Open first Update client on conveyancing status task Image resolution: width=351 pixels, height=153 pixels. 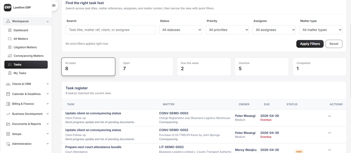(93, 113)
